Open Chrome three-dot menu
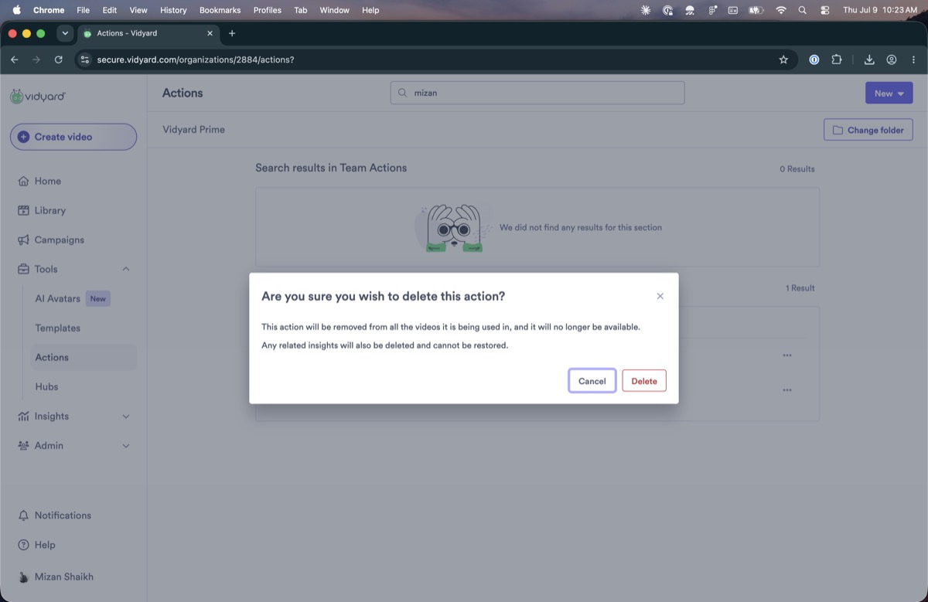 point(913,60)
